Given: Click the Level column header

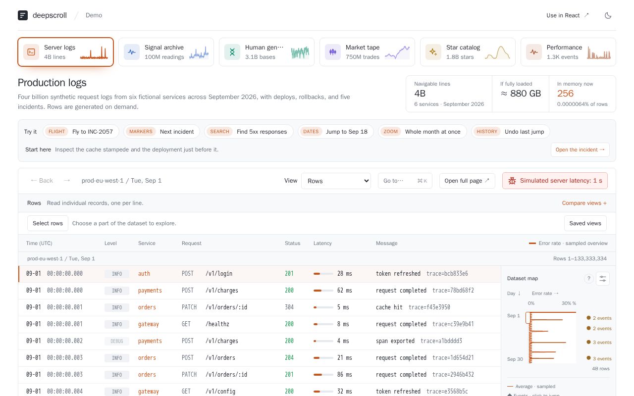Looking at the screenshot, I should click(110, 243).
